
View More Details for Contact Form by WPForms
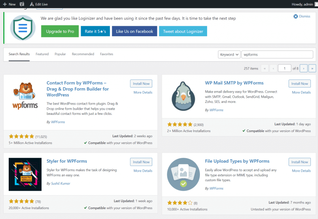[x=143, y=92]
